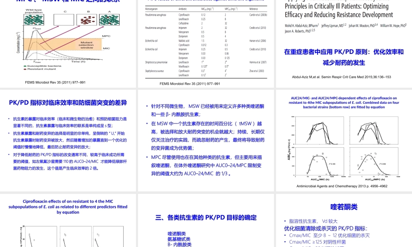The image size is (412, 247).
Task: Click the bullet starting '在 MSW 中一个抗生素存在'
Action: tap(208, 136)
